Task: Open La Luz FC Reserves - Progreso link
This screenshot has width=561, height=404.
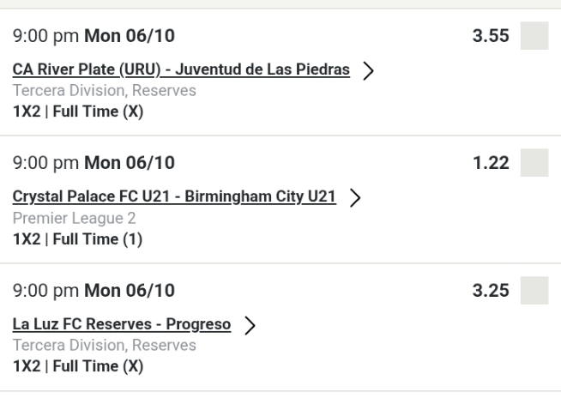Action: [122, 324]
